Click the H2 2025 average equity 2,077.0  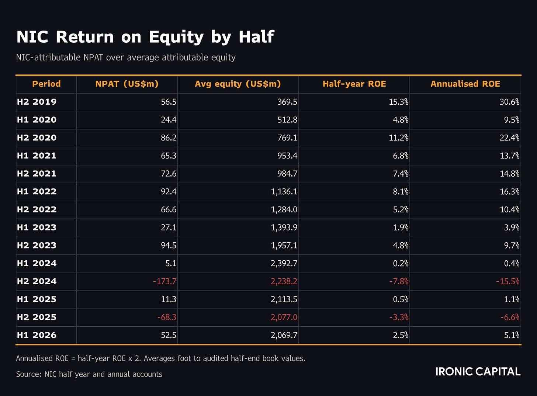[284, 317]
